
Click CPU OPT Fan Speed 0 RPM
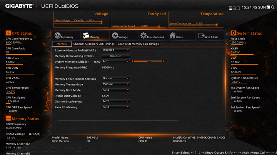pyautogui.click(x=13, y=111)
